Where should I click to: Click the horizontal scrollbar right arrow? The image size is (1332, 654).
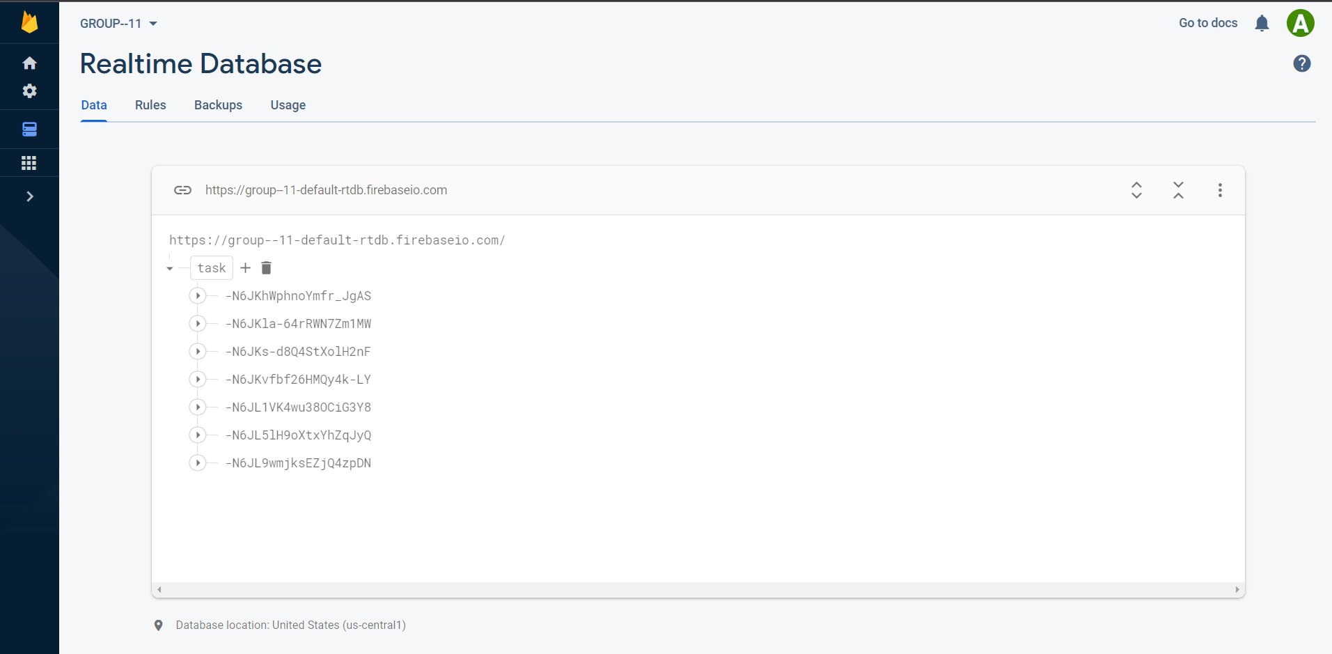[x=1237, y=589]
